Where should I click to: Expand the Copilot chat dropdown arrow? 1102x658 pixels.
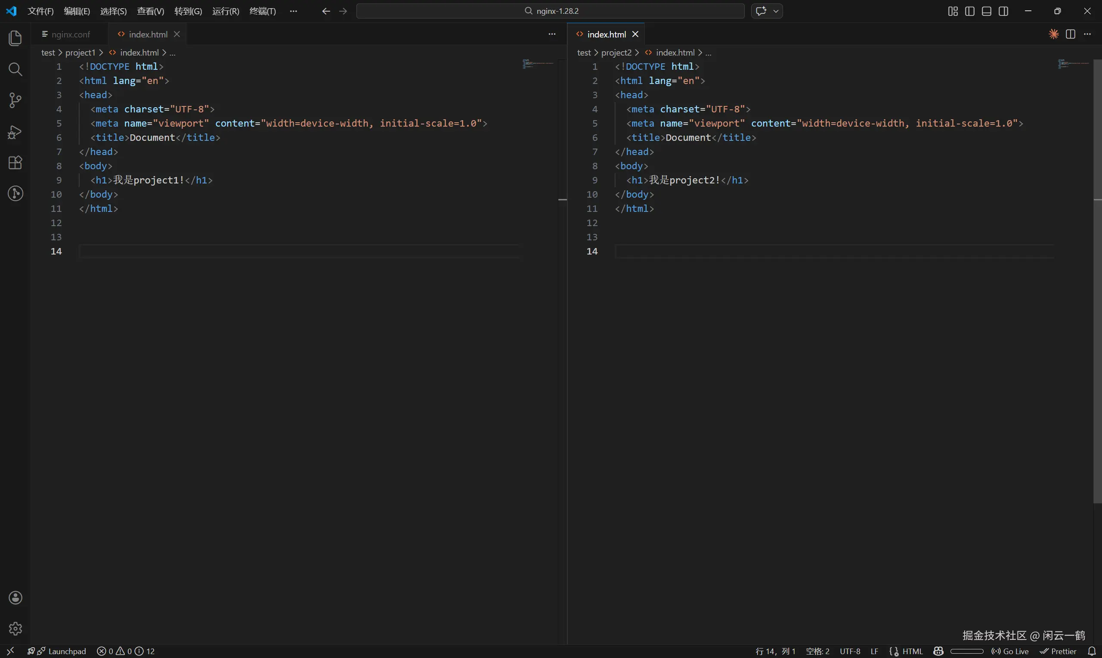(776, 11)
